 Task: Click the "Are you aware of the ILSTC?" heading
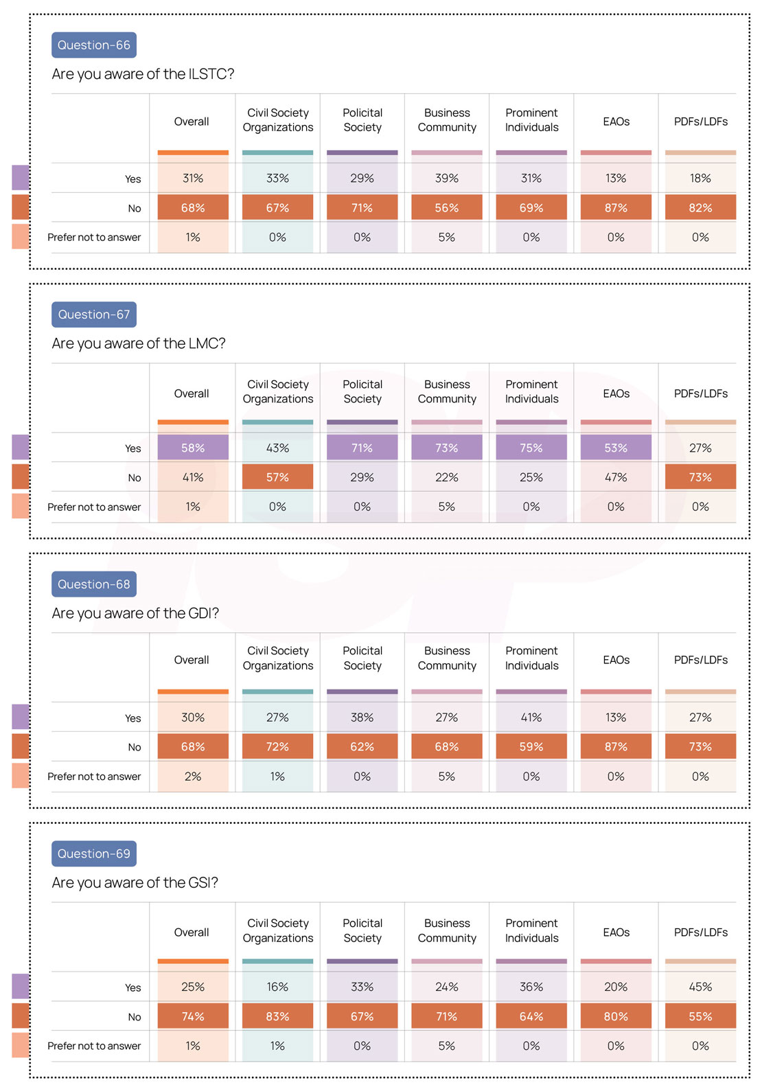pos(143,74)
